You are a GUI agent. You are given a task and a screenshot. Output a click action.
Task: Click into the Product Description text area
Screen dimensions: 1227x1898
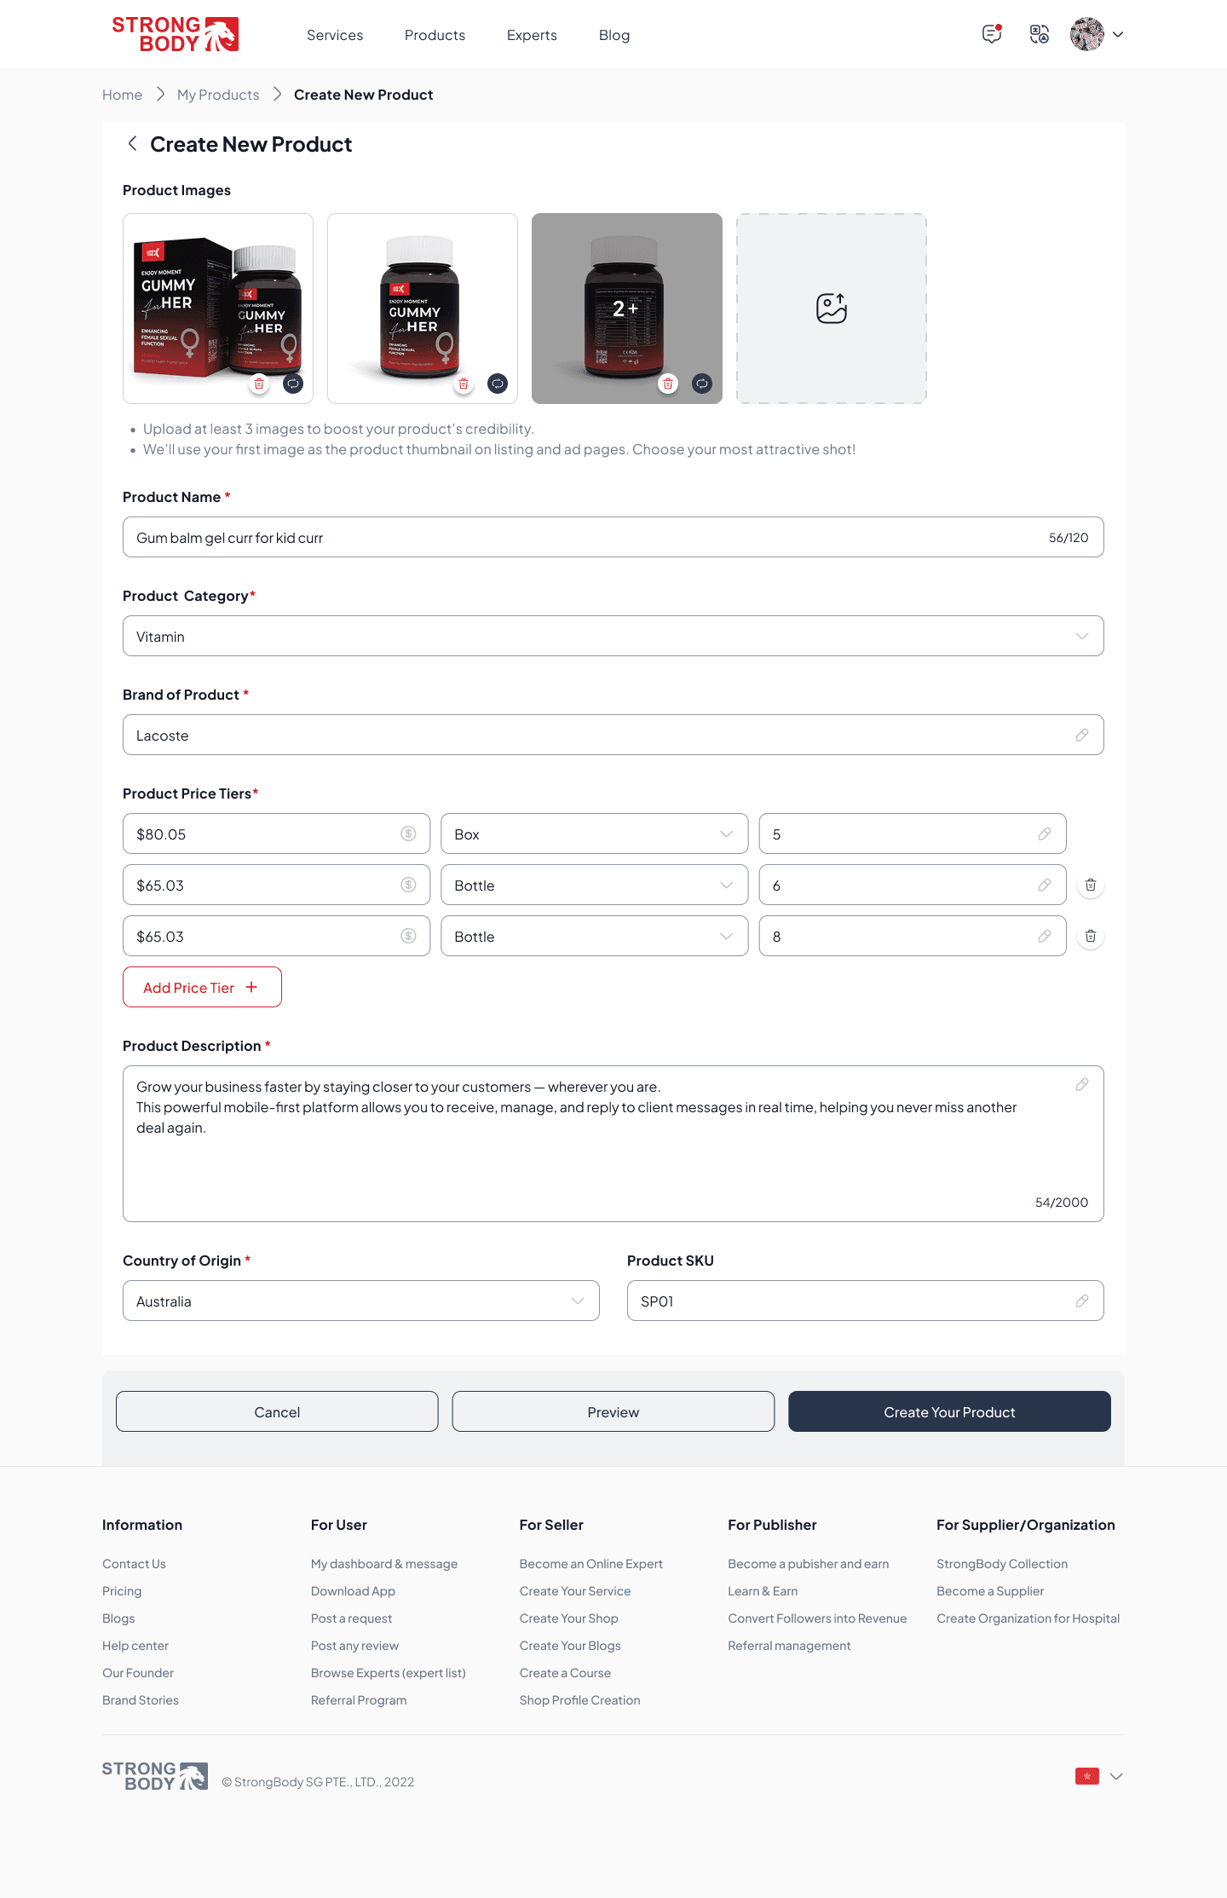coord(613,1144)
